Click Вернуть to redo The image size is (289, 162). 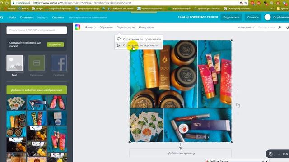click(42, 18)
